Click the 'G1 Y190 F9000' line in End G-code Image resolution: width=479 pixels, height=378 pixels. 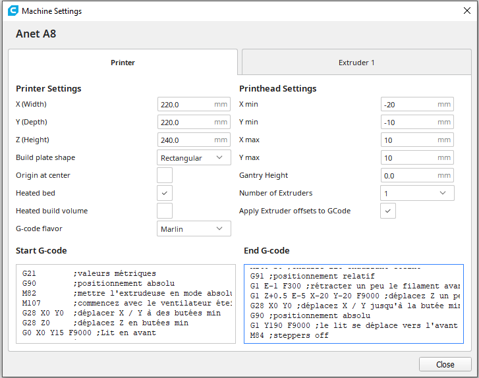[354, 325]
